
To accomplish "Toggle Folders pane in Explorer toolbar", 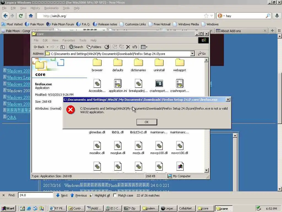I will 94,47.
